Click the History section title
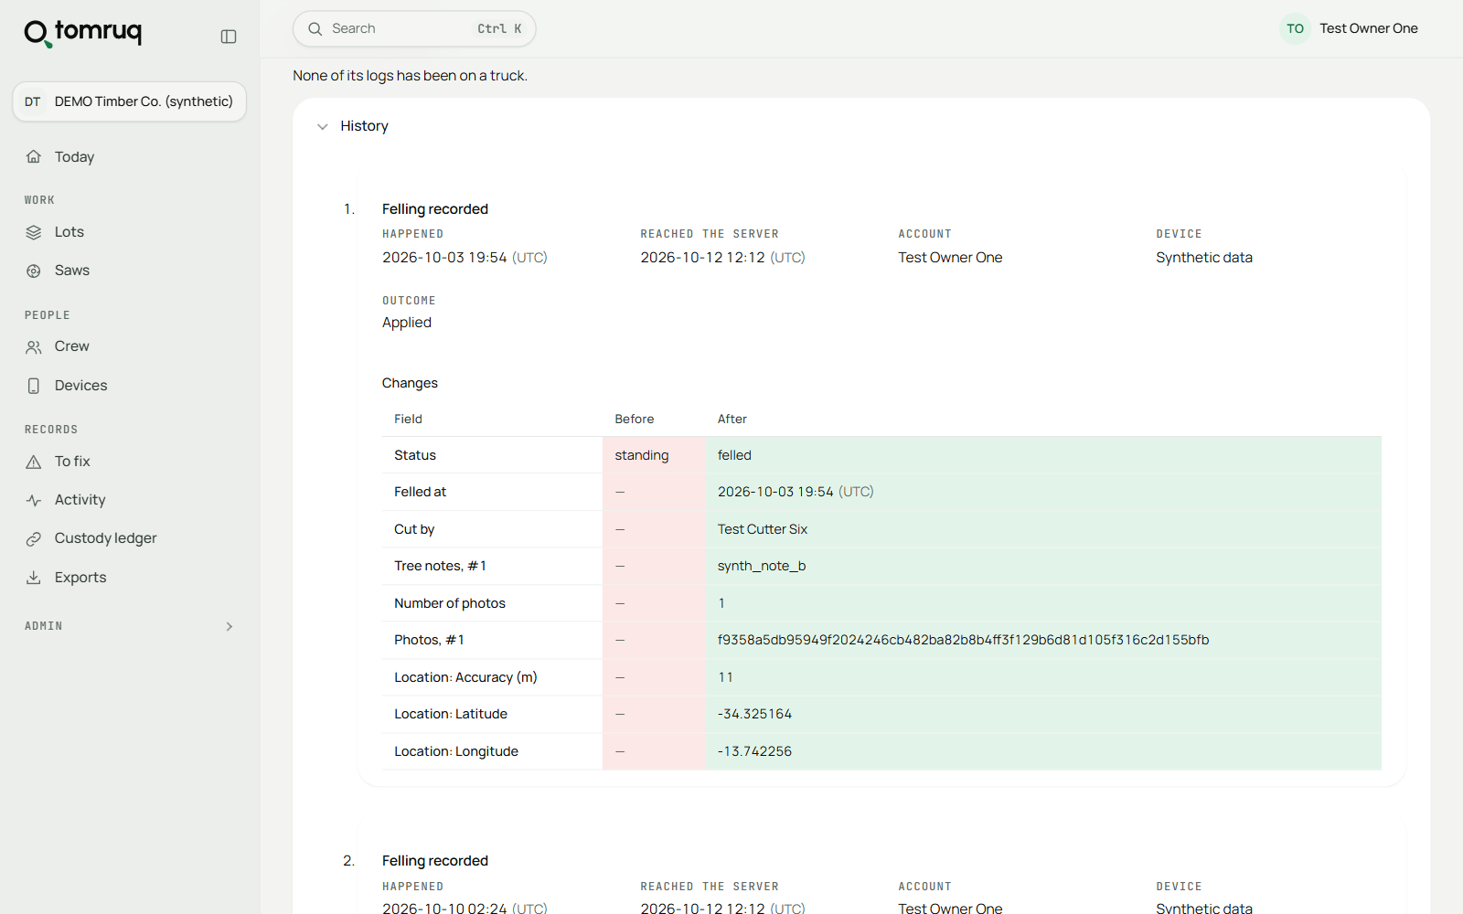This screenshot has height=914, width=1463. click(x=364, y=126)
